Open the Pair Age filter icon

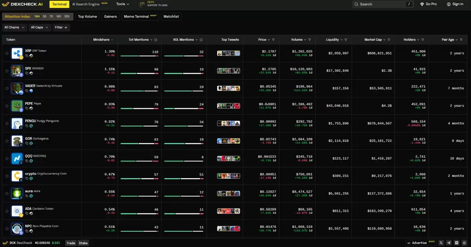462,40
